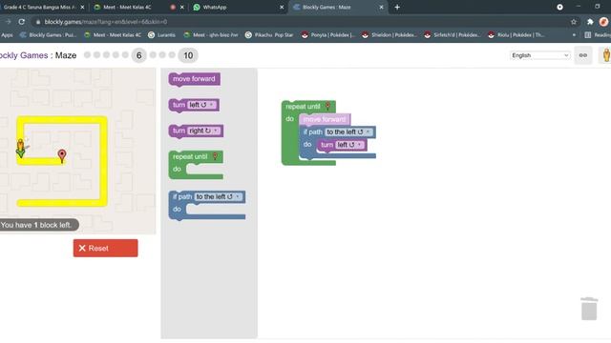Open the English language selector
The width and height of the screenshot is (611, 343).
coord(539,55)
